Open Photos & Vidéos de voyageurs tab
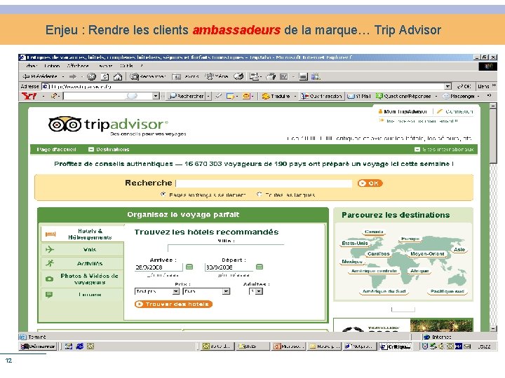505x378 pixels. pos(83,279)
